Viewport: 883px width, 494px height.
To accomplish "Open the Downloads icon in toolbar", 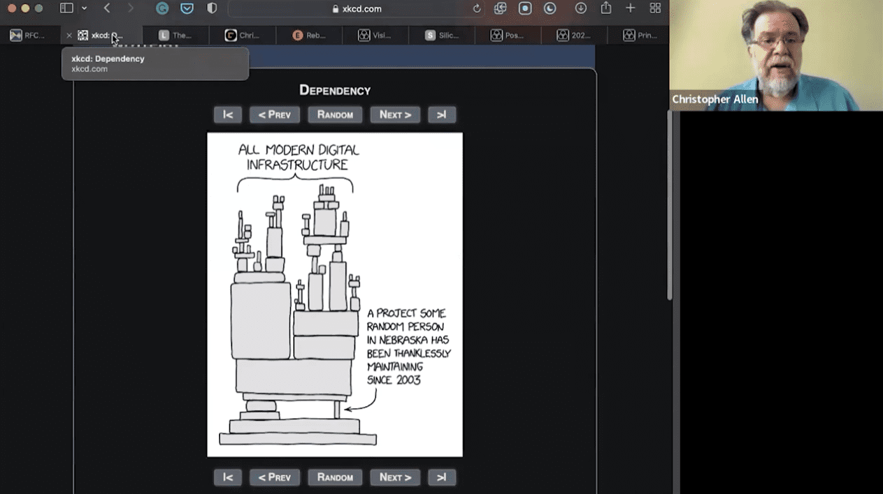I will 580,8.
